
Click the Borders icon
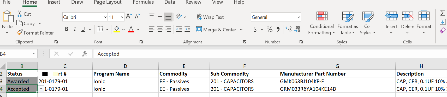pos(100,29)
